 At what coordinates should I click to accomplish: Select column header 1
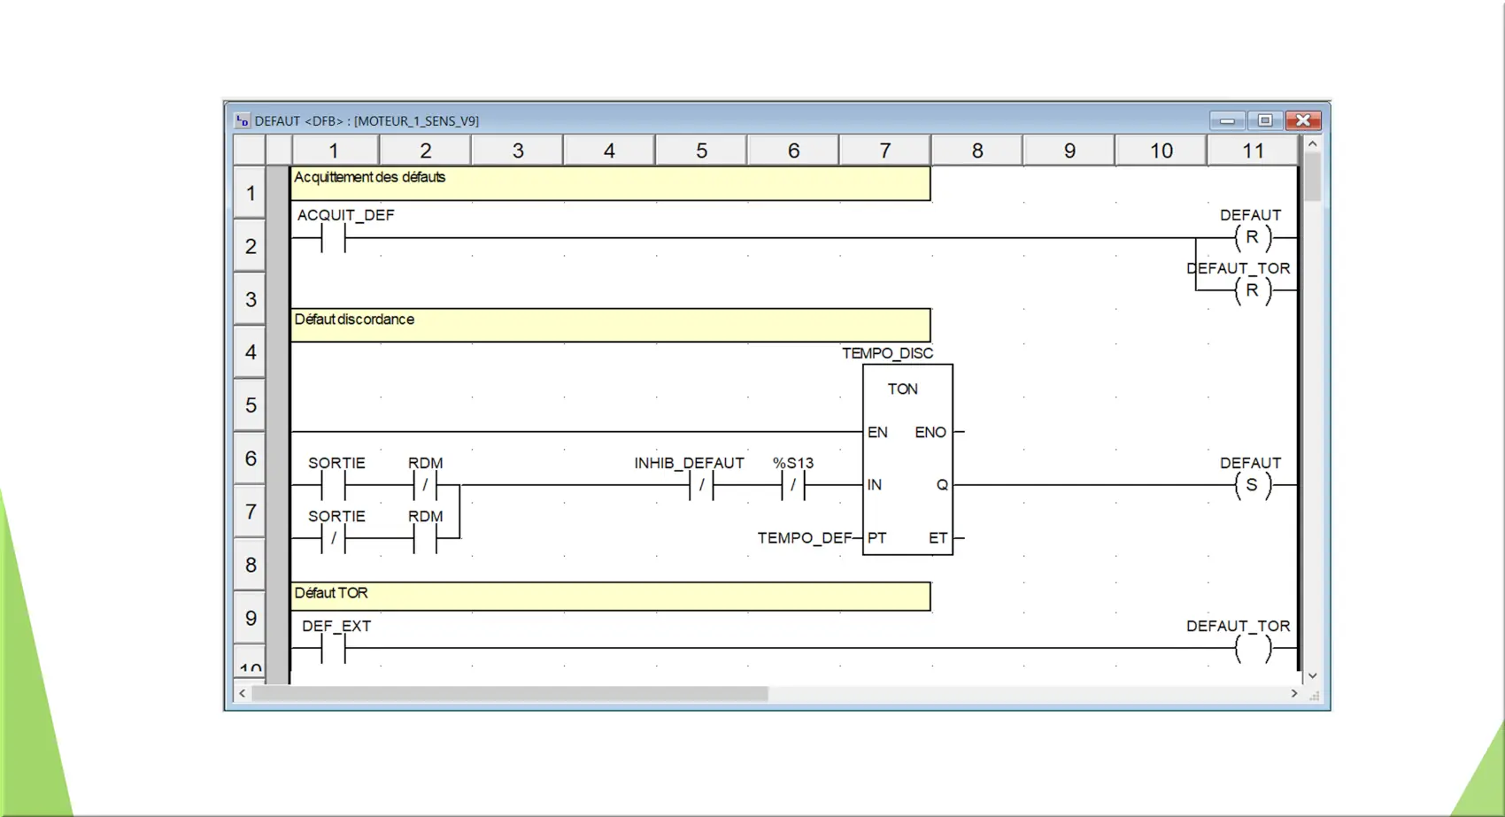pyautogui.click(x=335, y=150)
